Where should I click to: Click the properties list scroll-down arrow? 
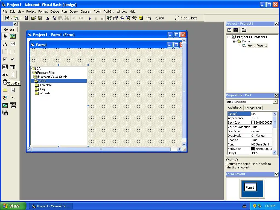point(275,152)
